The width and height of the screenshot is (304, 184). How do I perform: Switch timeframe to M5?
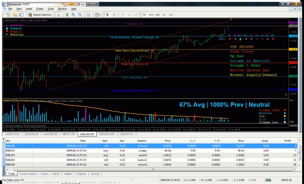pyautogui.click(x=144, y=15)
